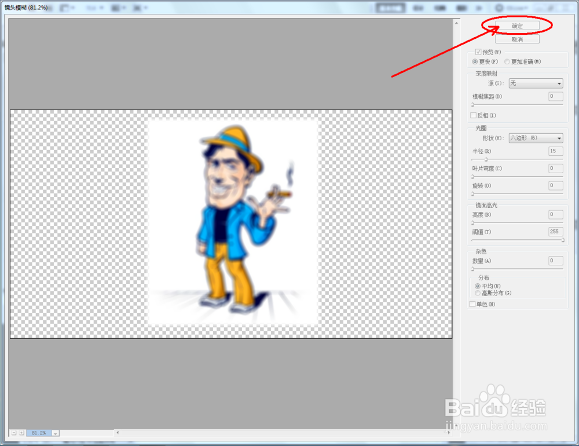Click the 模糊焦距 slider handle
Screen dimensions: 579x446
[x=472, y=105]
